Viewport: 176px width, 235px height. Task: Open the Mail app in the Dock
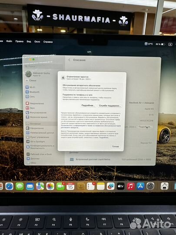pos(30,186)
